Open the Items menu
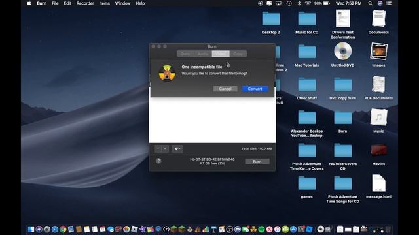This screenshot has height=235, width=419. pos(104,3)
